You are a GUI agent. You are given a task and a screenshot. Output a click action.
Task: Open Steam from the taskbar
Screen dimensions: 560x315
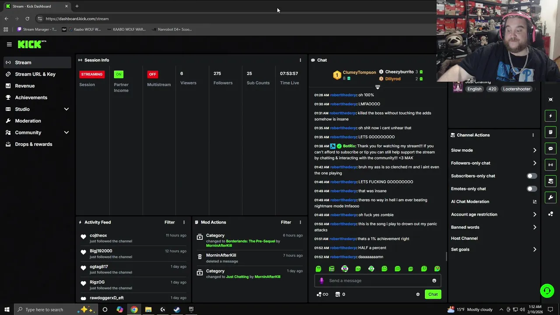tap(177, 310)
